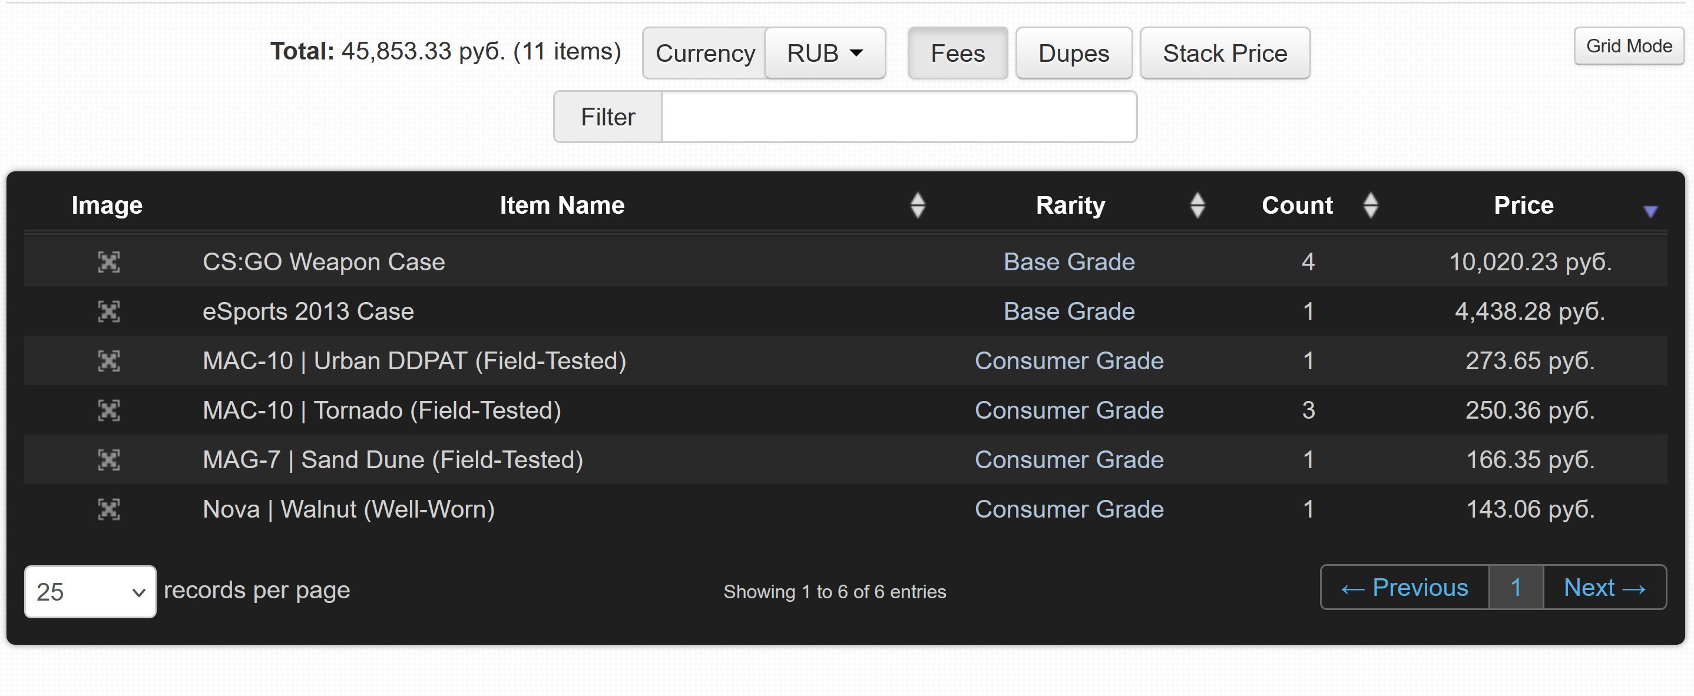Toggle the Fees button
The height and width of the screenshot is (696, 1694).
pos(957,53)
